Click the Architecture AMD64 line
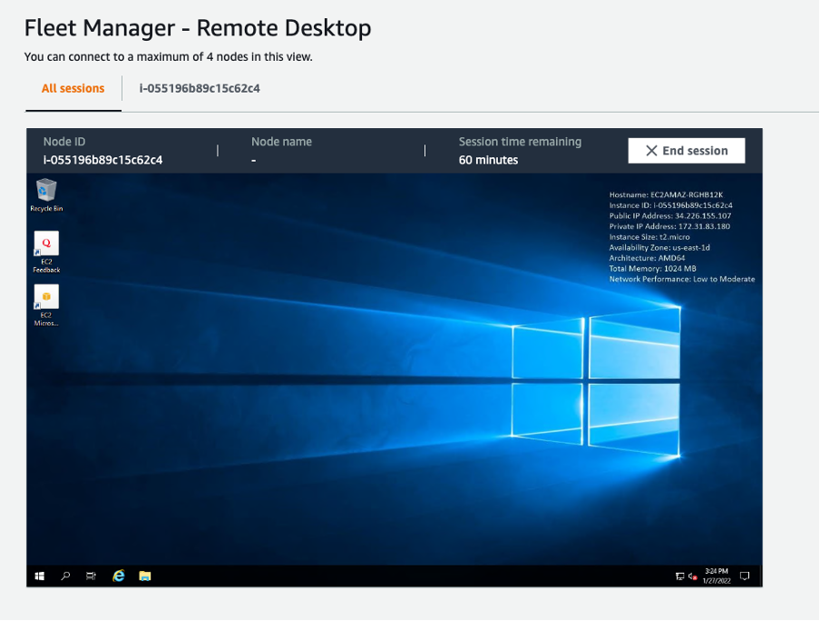Image resolution: width=820 pixels, height=621 pixels. [x=647, y=258]
